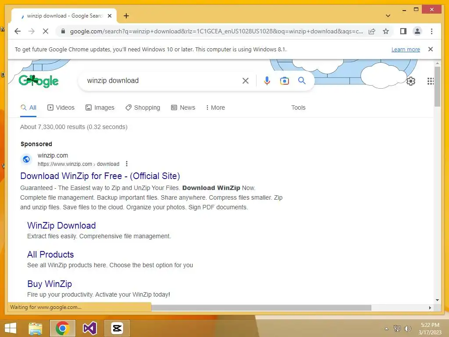Switch to News results tab
The image size is (449, 337).
click(183, 108)
